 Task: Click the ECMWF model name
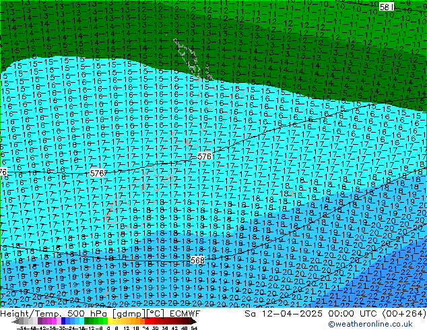pyautogui.click(x=185, y=314)
